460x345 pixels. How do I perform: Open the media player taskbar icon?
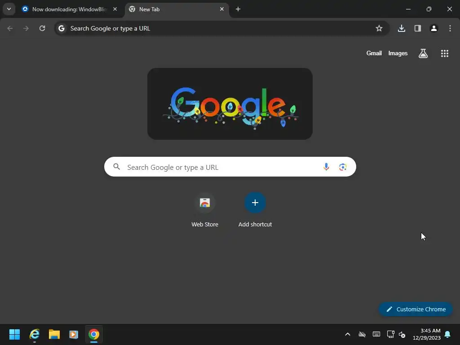tap(74, 334)
